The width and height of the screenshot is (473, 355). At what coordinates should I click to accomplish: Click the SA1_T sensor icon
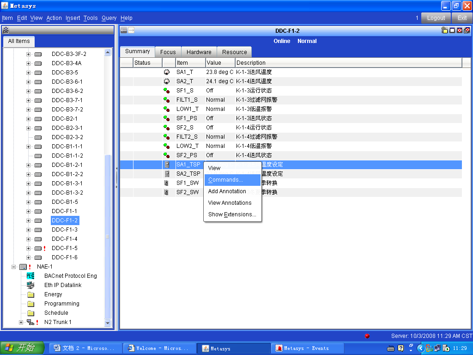pyautogui.click(x=167, y=72)
